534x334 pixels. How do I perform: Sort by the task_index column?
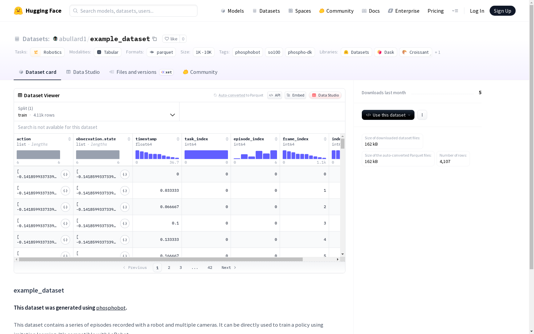coord(227,139)
